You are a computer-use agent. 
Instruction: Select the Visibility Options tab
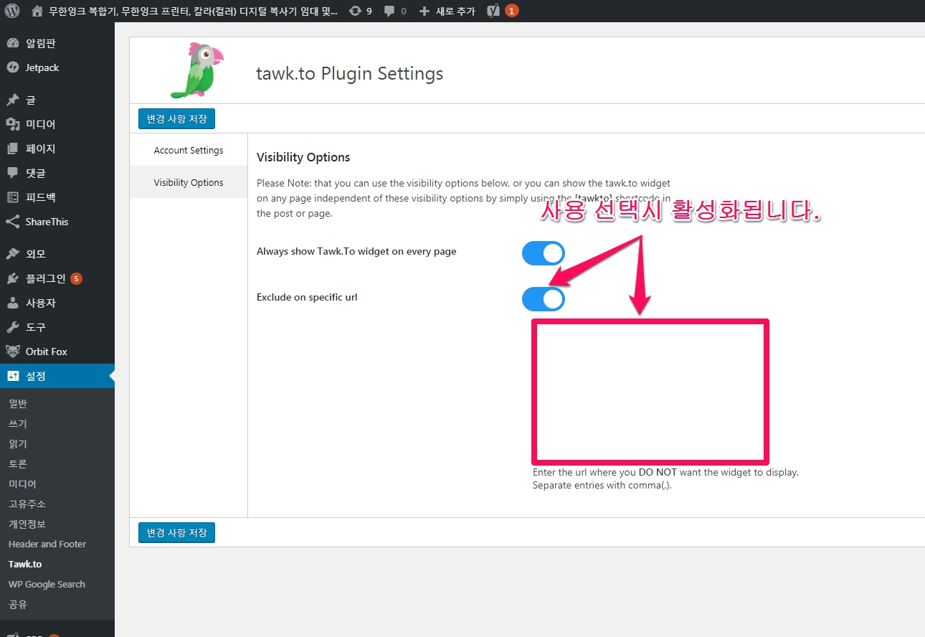pyautogui.click(x=189, y=183)
